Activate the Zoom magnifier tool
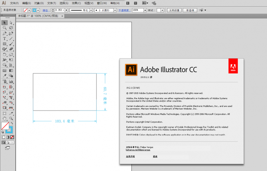This screenshot has width=267, height=171. (11, 118)
